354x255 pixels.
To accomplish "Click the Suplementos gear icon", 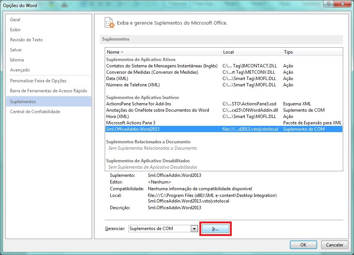I will [x=110, y=23].
